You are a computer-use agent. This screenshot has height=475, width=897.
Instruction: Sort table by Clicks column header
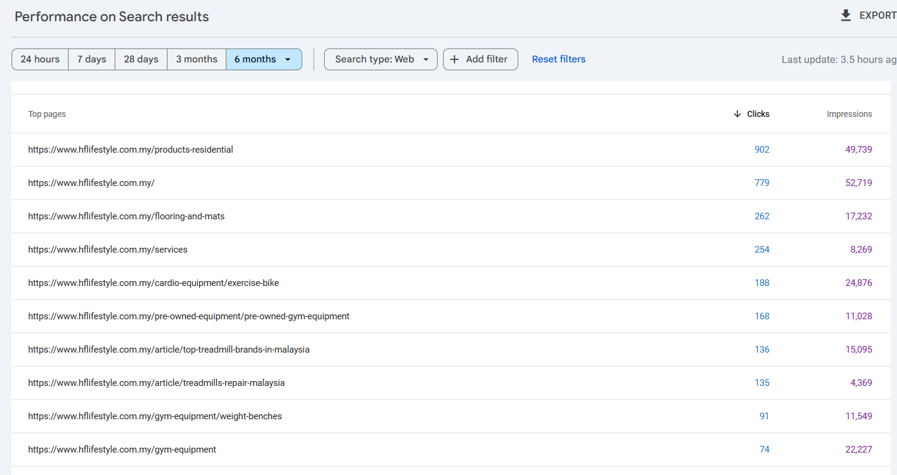[758, 114]
